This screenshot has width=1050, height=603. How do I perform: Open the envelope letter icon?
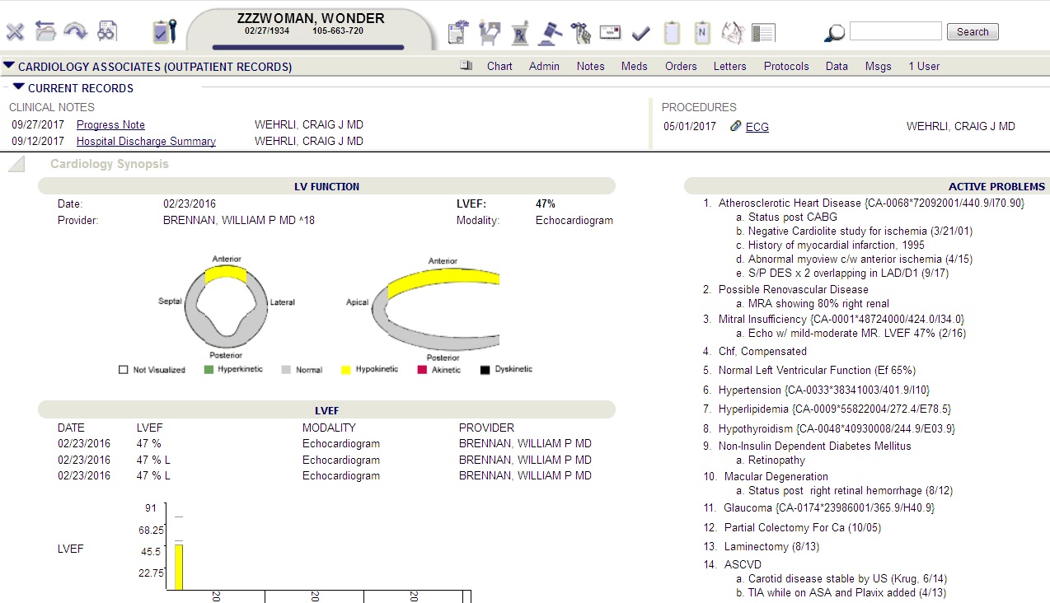click(x=610, y=33)
